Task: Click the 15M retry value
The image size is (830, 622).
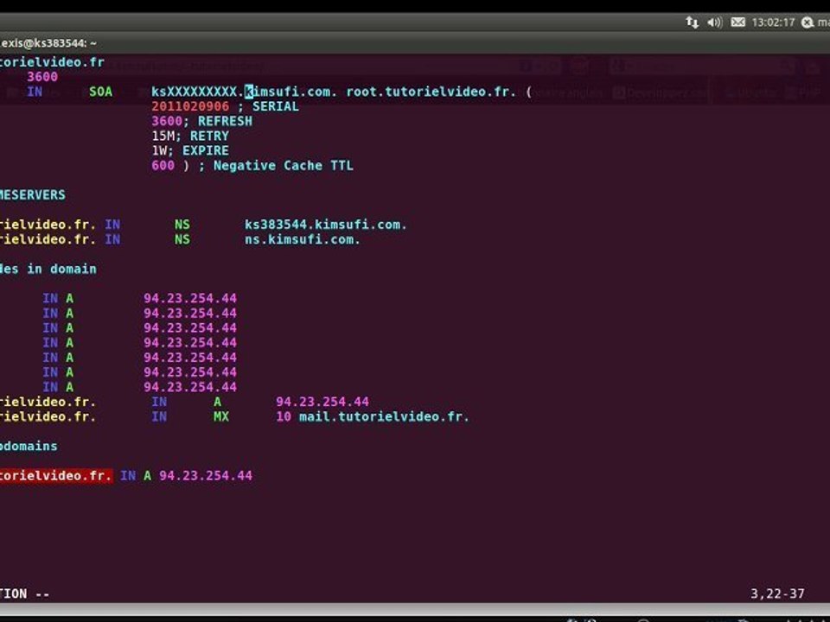Action: tap(163, 136)
